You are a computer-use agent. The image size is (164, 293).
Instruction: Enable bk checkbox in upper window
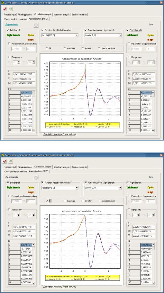47,48
